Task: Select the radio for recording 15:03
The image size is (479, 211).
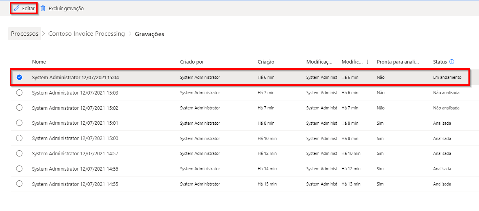Action: (x=19, y=93)
